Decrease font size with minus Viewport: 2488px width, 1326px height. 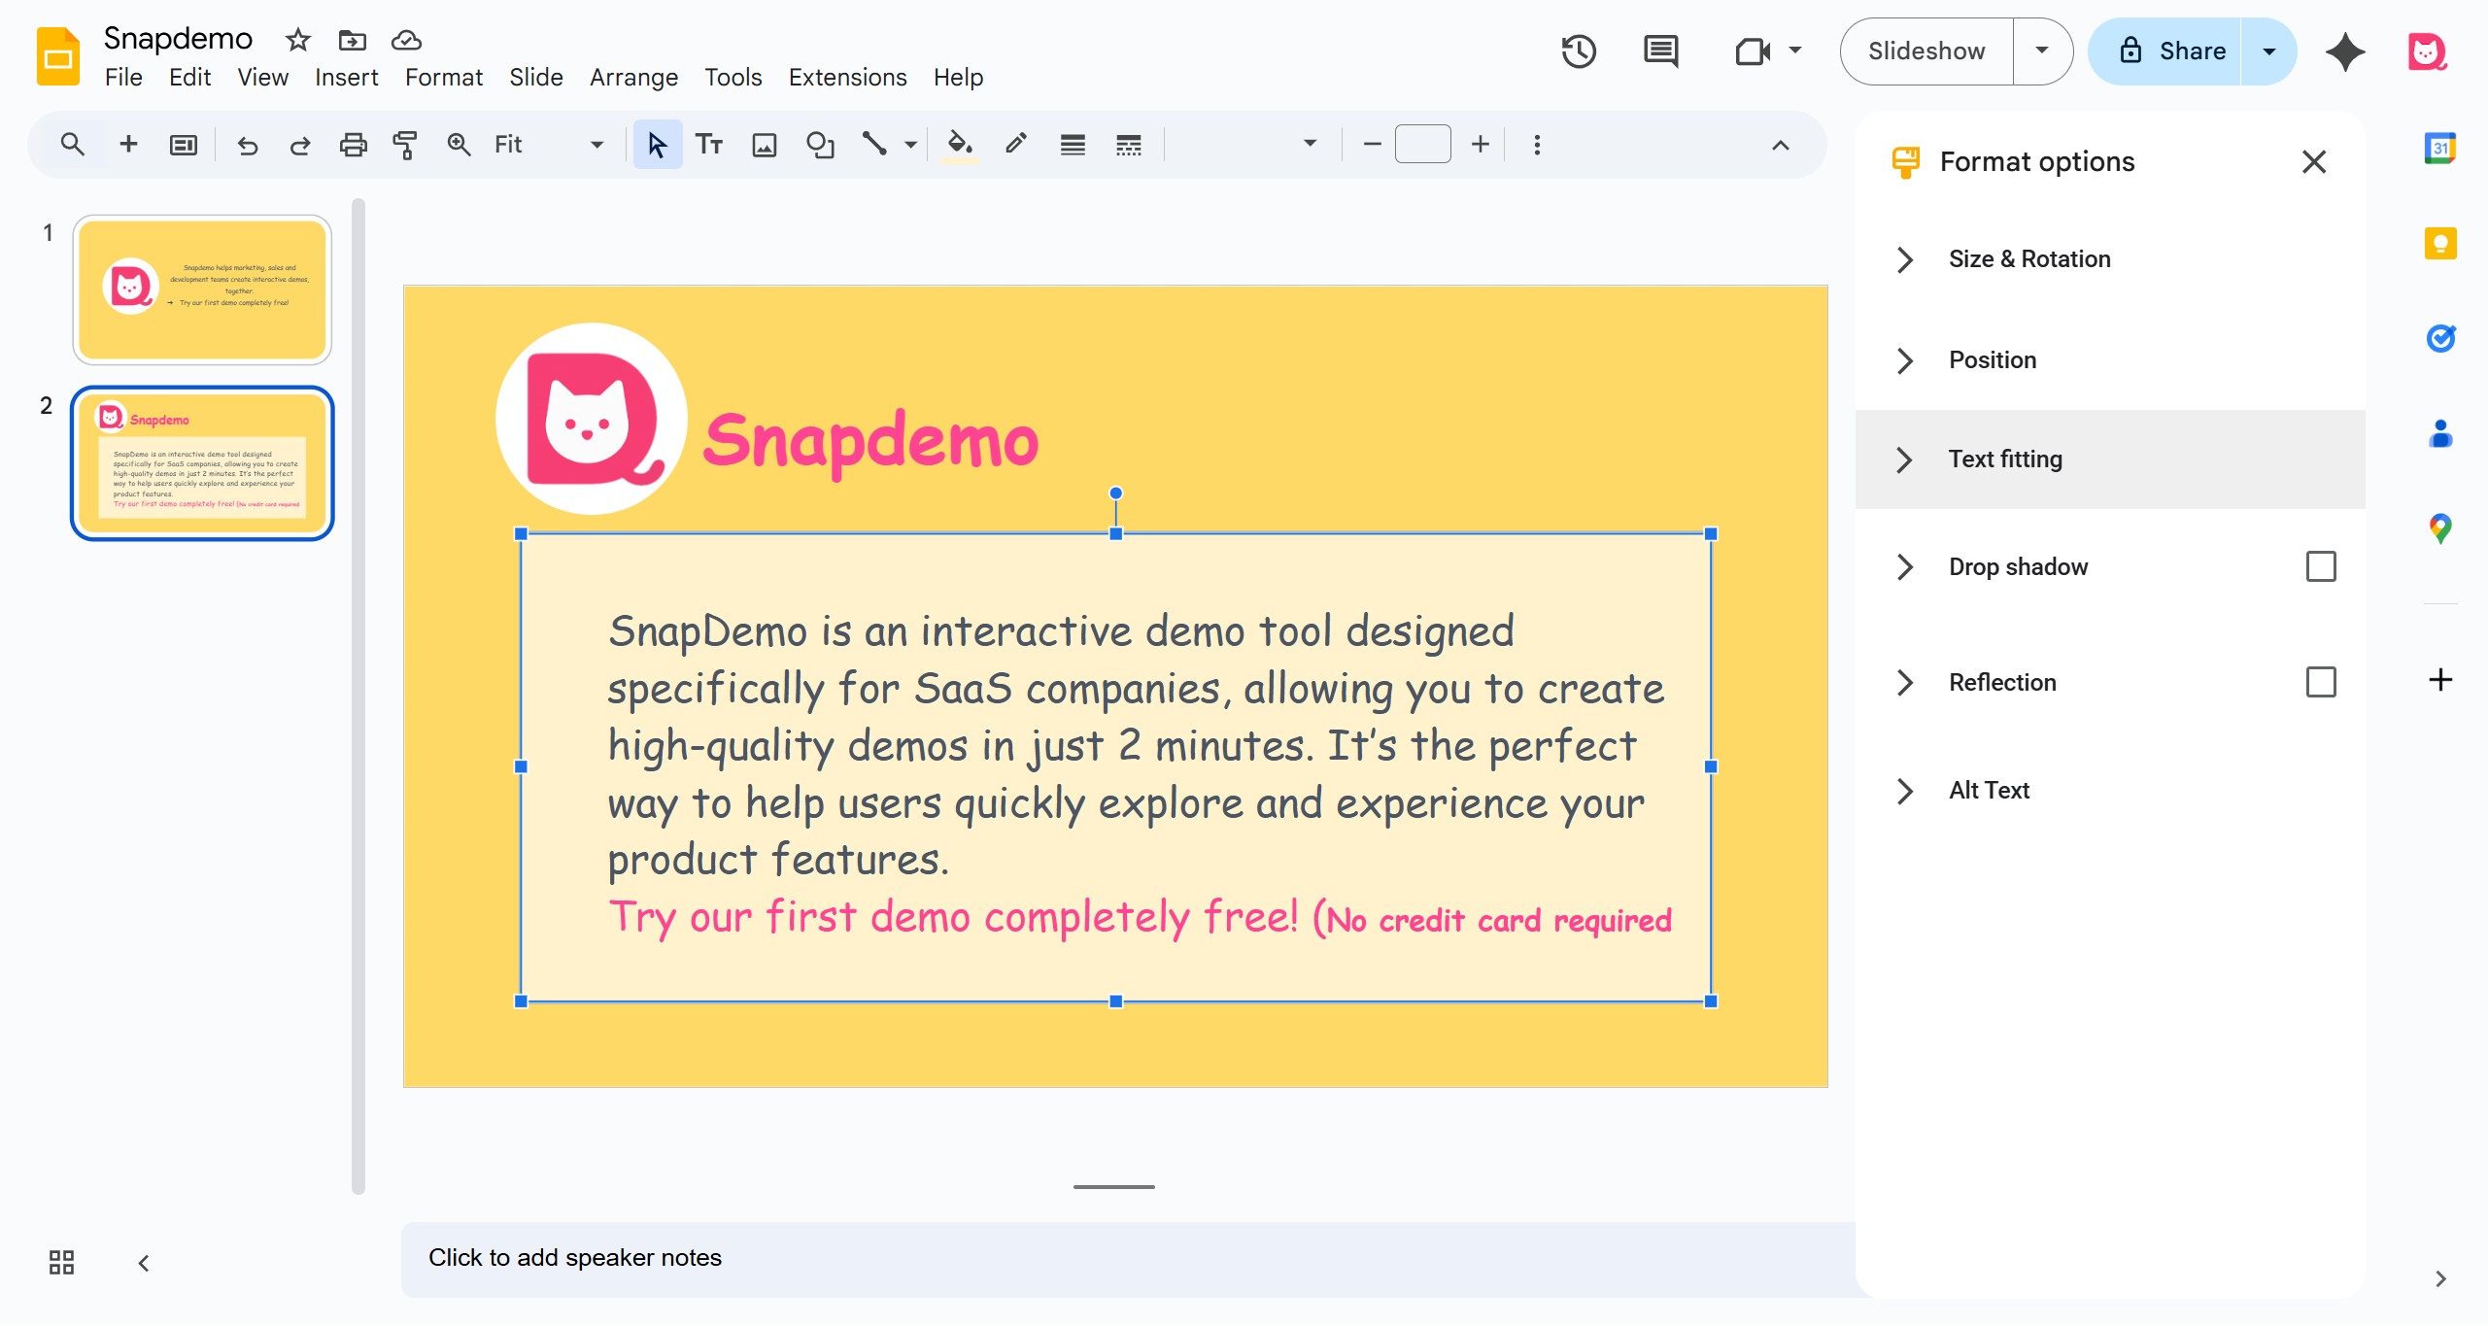point(1372,145)
